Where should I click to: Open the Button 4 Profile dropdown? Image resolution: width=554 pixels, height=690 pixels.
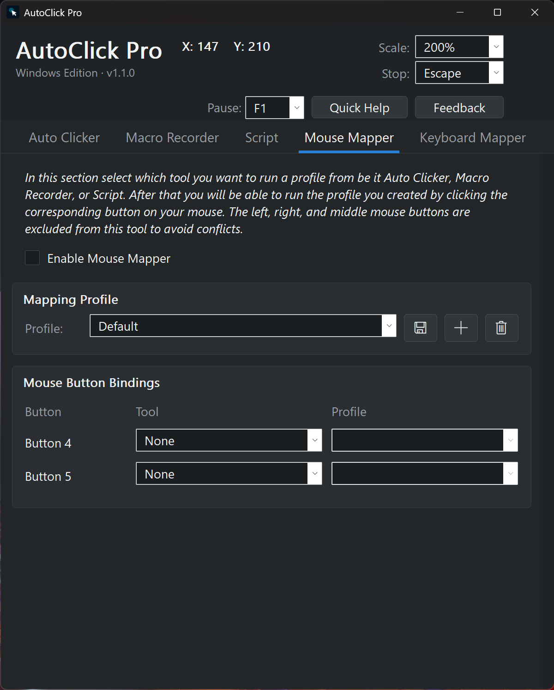425,440
